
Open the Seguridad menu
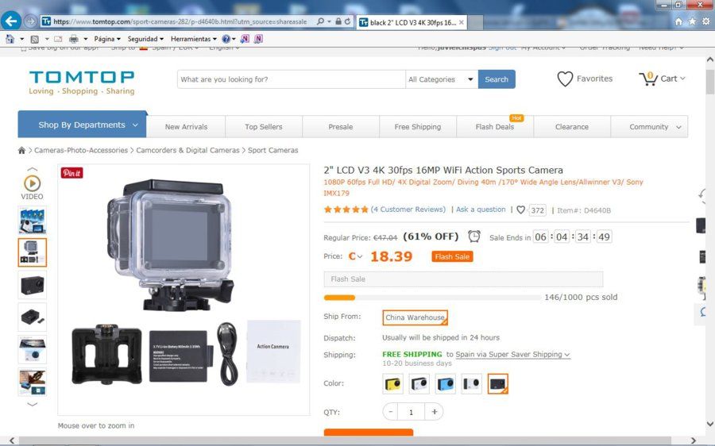coord(145,39)
